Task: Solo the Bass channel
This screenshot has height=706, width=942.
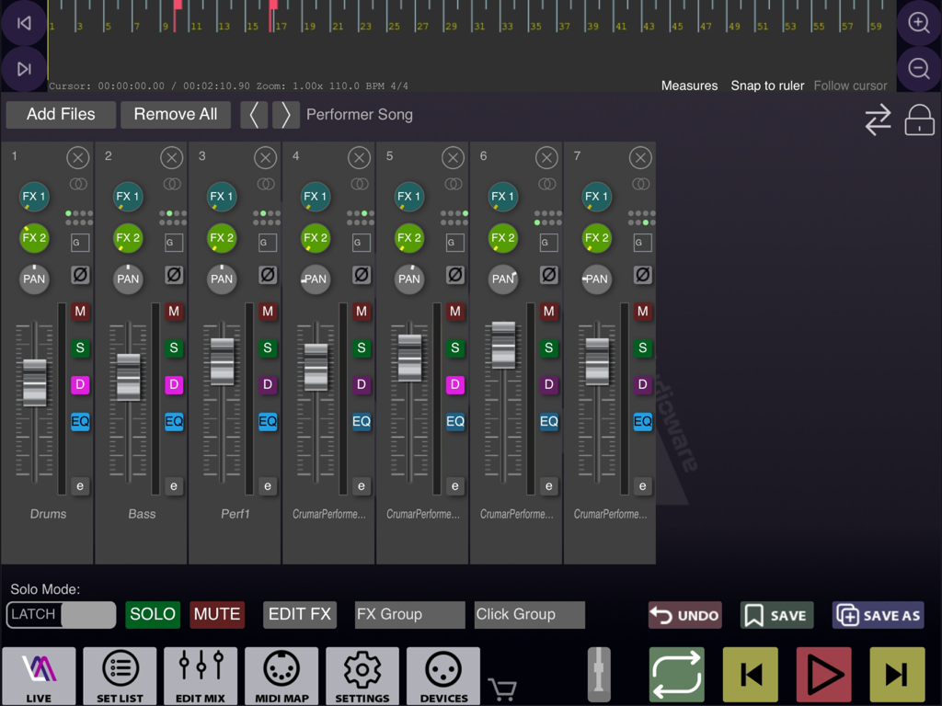Action: (174, 348)
